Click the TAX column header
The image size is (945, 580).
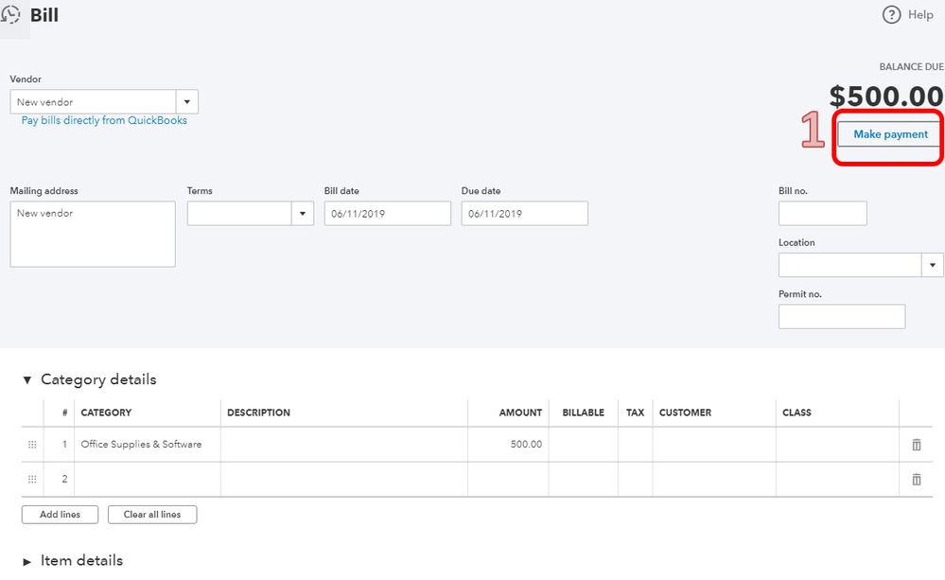coord(636,413)
